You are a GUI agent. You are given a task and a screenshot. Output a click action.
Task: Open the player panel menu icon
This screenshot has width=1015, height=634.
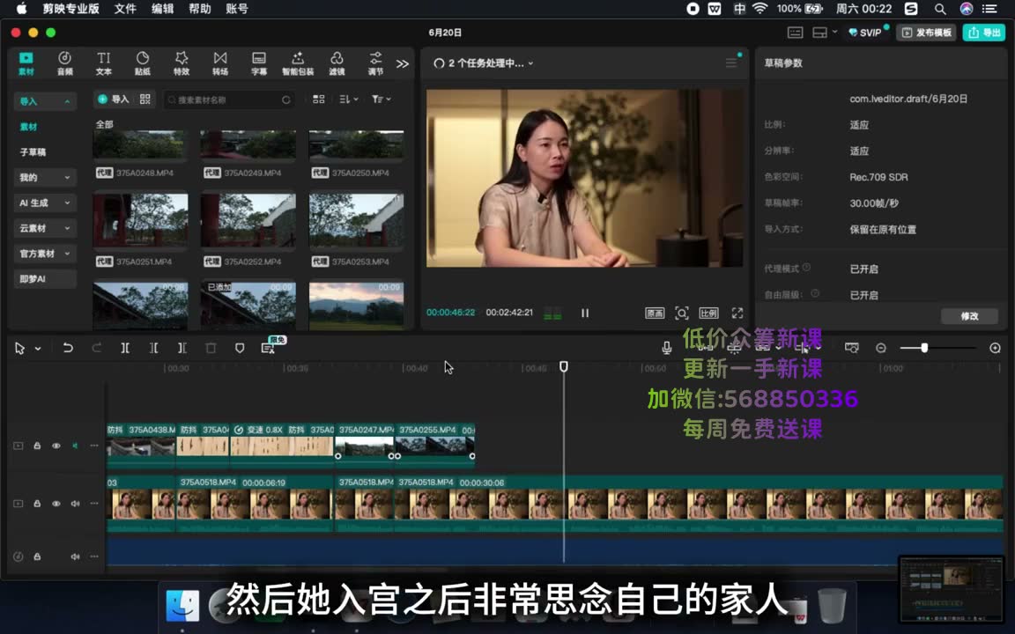(x=731, y=63)
